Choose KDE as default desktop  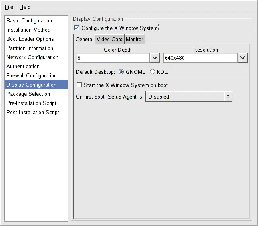point(152,72)
